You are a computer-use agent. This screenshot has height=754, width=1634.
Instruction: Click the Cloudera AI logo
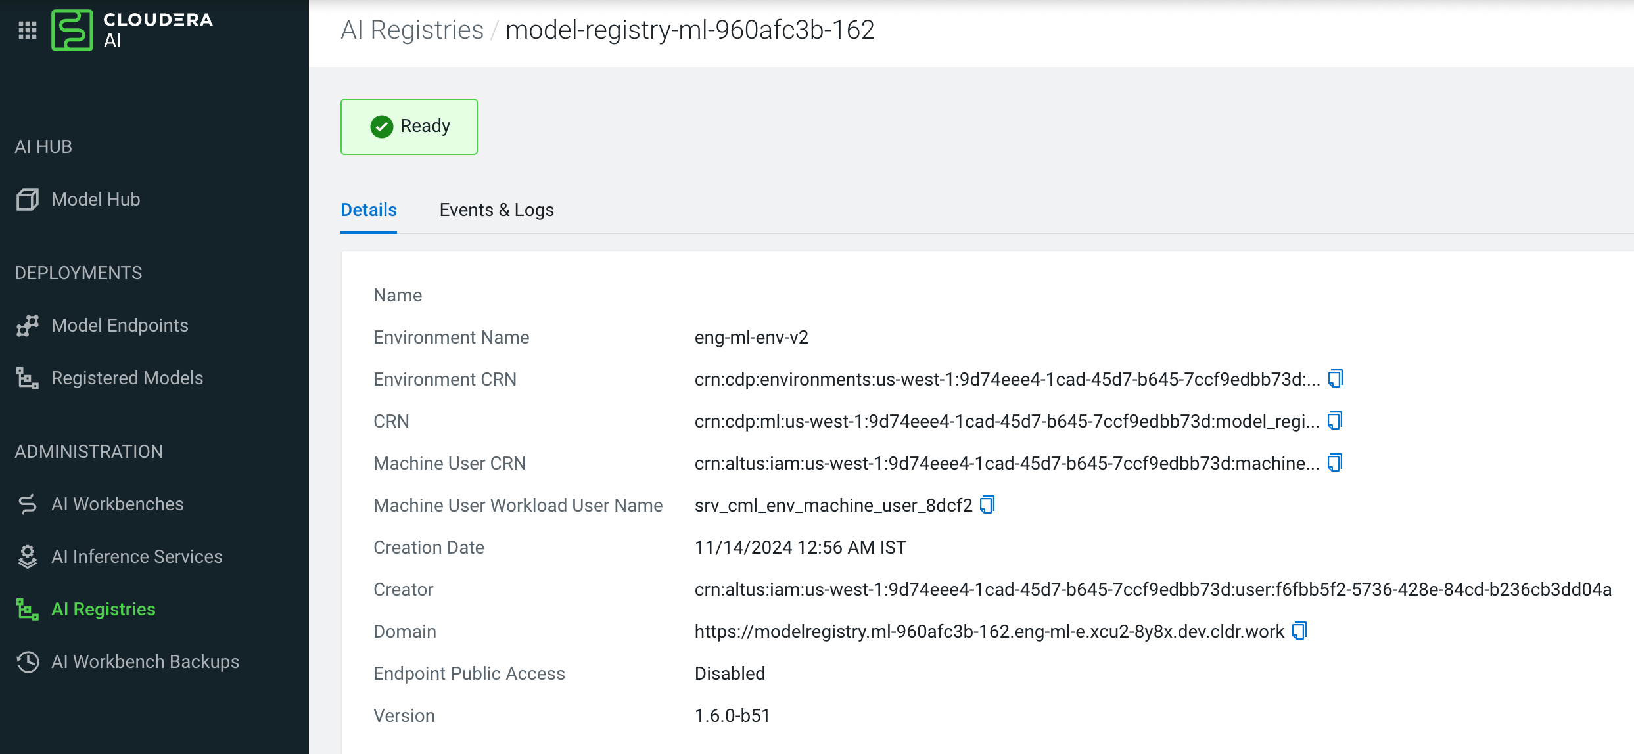(72, 30)
